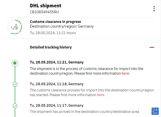This screenshot has height=117, width=161.
Task: Select the 'Tu, 28.05.2024, 11:17, Germany' entry heading
Action: [57, 106]
